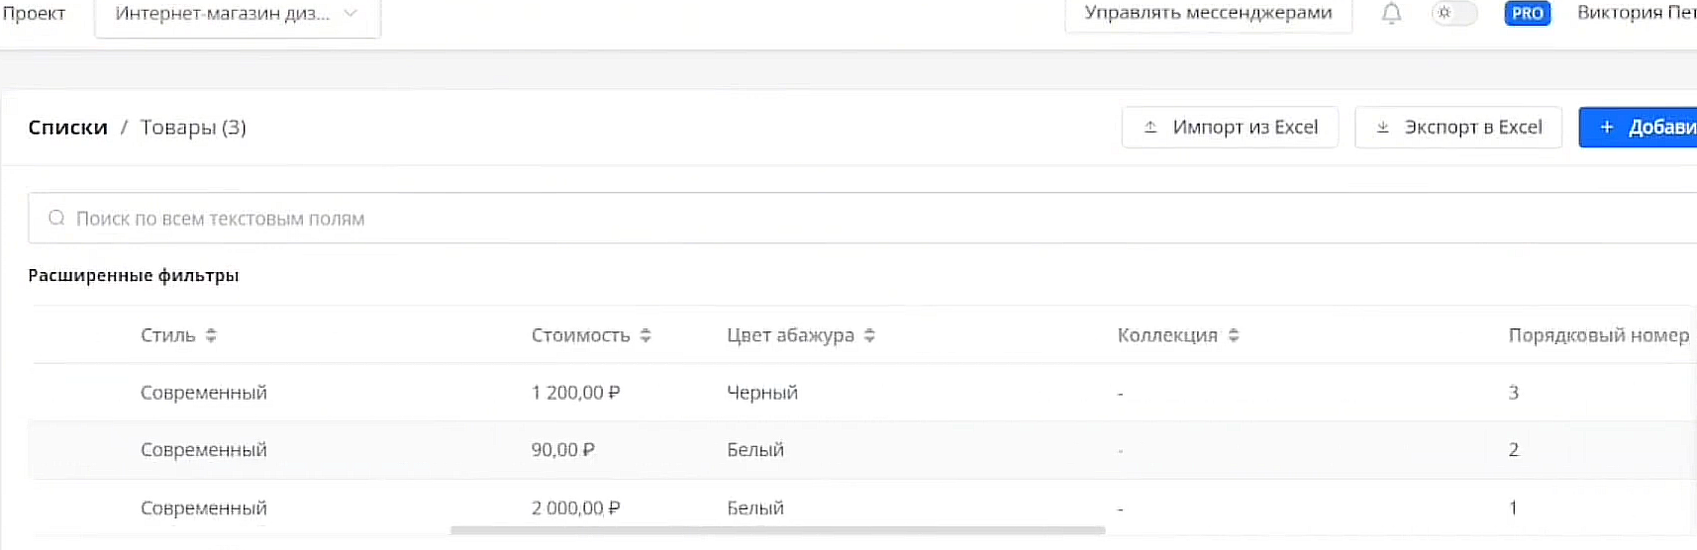Click Import from Excel button

(1230, 128)
